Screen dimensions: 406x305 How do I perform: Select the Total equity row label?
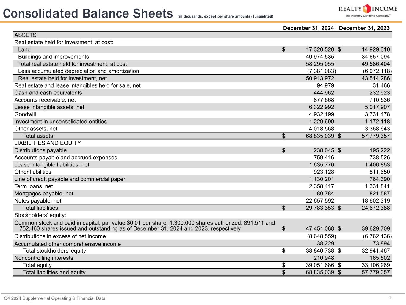(x=37, y=265)
